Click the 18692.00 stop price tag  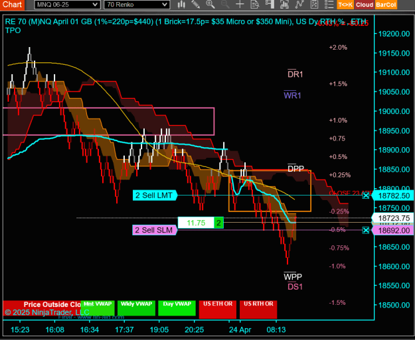(x=393, y=231)
